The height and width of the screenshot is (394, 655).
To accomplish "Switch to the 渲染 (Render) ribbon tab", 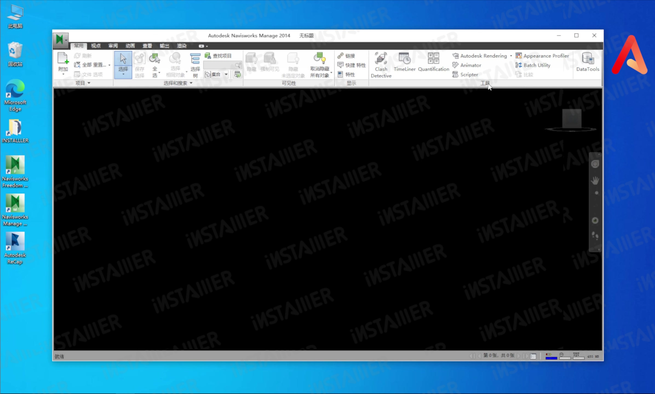I will [x=182, y=45].
